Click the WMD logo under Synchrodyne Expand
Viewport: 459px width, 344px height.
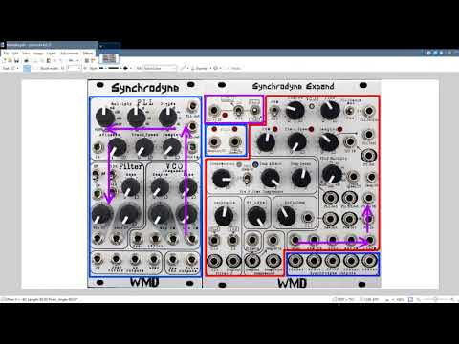coord(292,283)
